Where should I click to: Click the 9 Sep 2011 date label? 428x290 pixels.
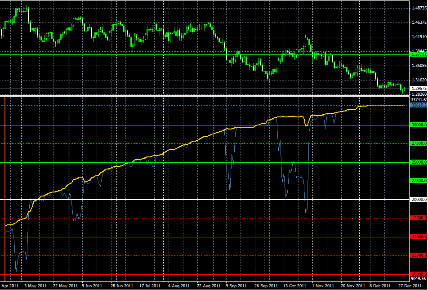(236, 286)
